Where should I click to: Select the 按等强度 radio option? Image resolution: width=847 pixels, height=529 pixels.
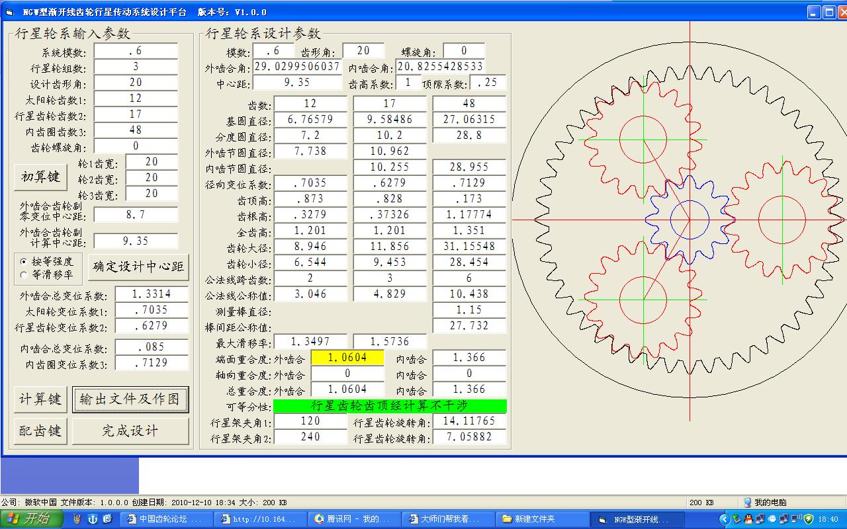click(47, 261)
